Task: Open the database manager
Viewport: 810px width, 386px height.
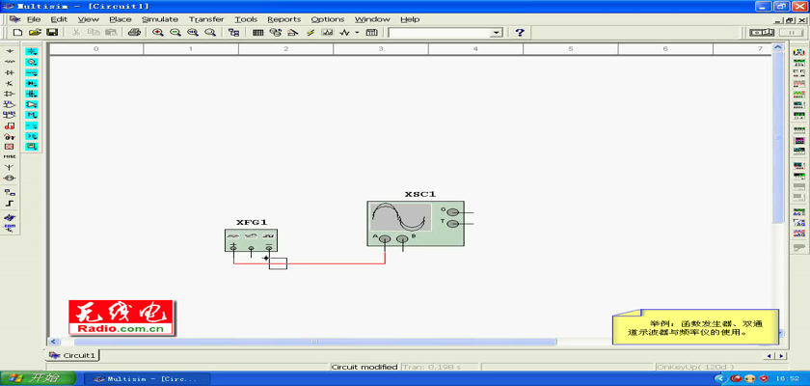Action: [x=276, y=33]
